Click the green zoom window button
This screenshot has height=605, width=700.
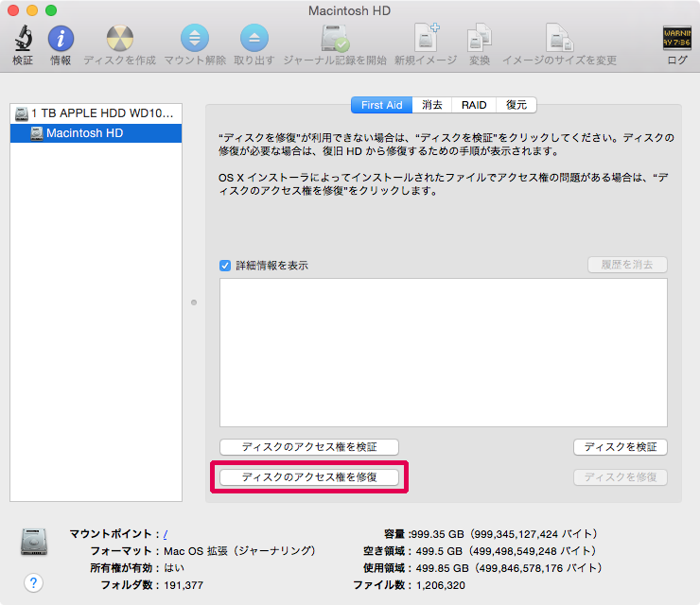[x=51, y=10]
